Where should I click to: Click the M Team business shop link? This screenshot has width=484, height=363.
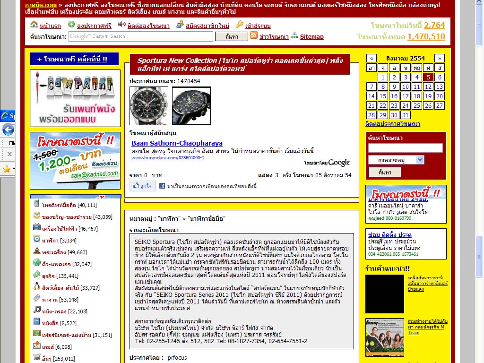click(x=427, y=327)
